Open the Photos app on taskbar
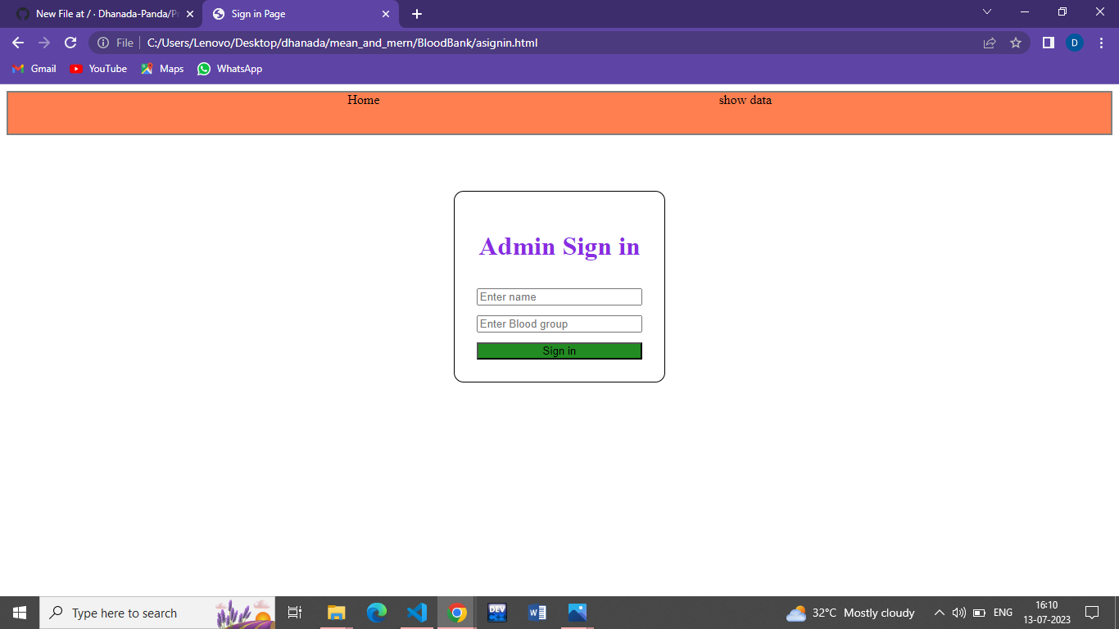 (578, 613)
